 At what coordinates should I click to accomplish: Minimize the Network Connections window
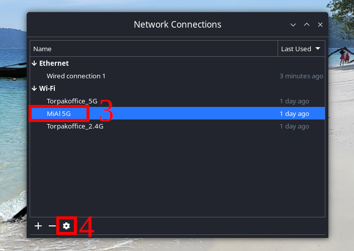pos(293,25)
